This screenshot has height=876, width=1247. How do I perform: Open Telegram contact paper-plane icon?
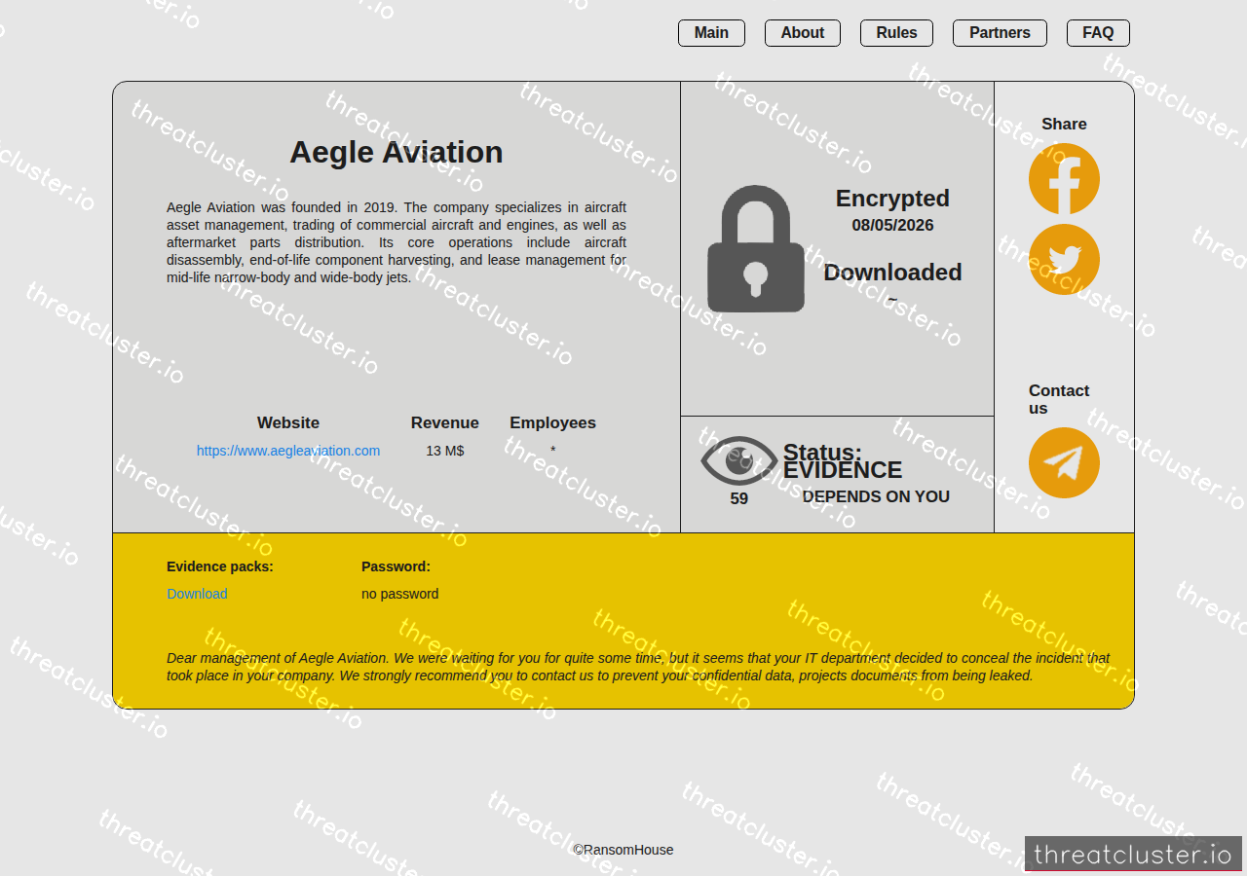tap(1064, 463)
